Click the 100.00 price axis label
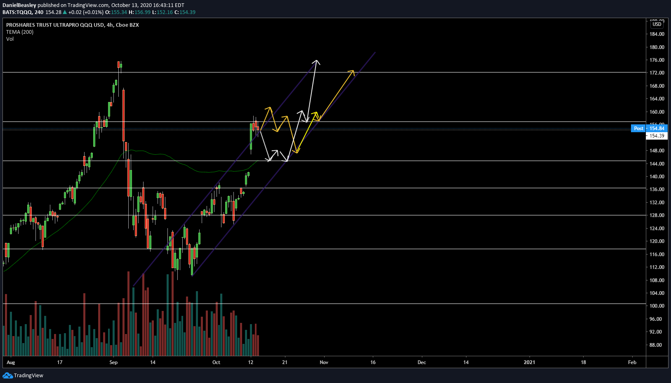 (x=657, y=306)
